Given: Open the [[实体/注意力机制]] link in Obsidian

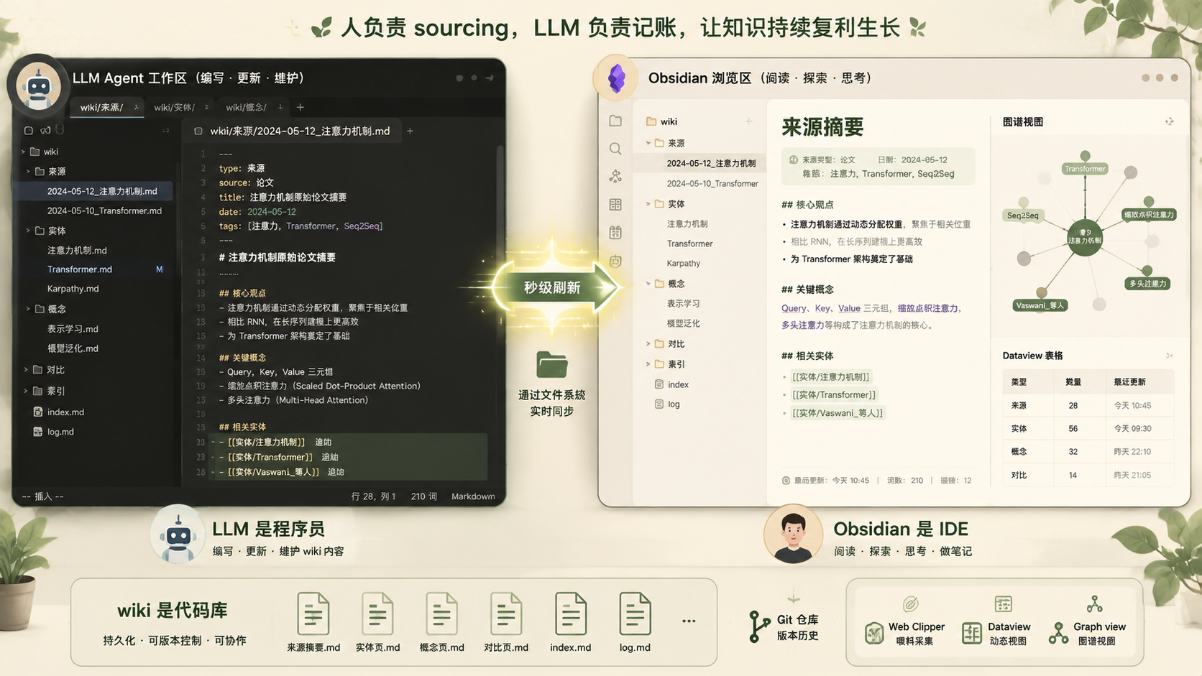Looking at the screenshot, I should point(830,377).
